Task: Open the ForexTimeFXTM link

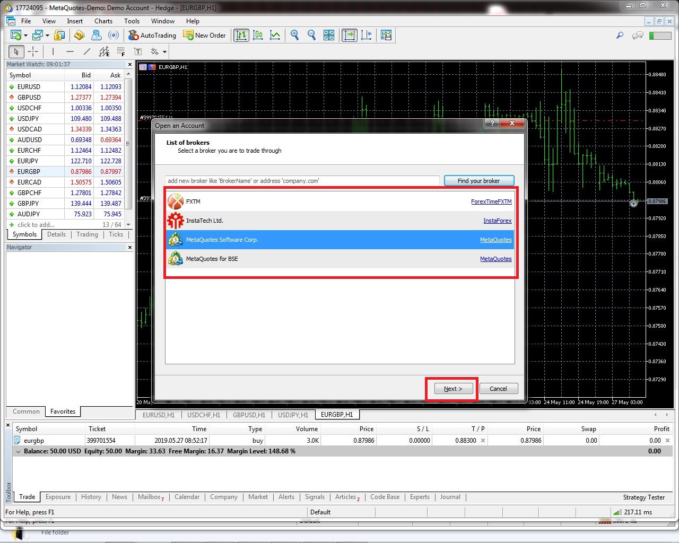Action: [x=491, y=202]
